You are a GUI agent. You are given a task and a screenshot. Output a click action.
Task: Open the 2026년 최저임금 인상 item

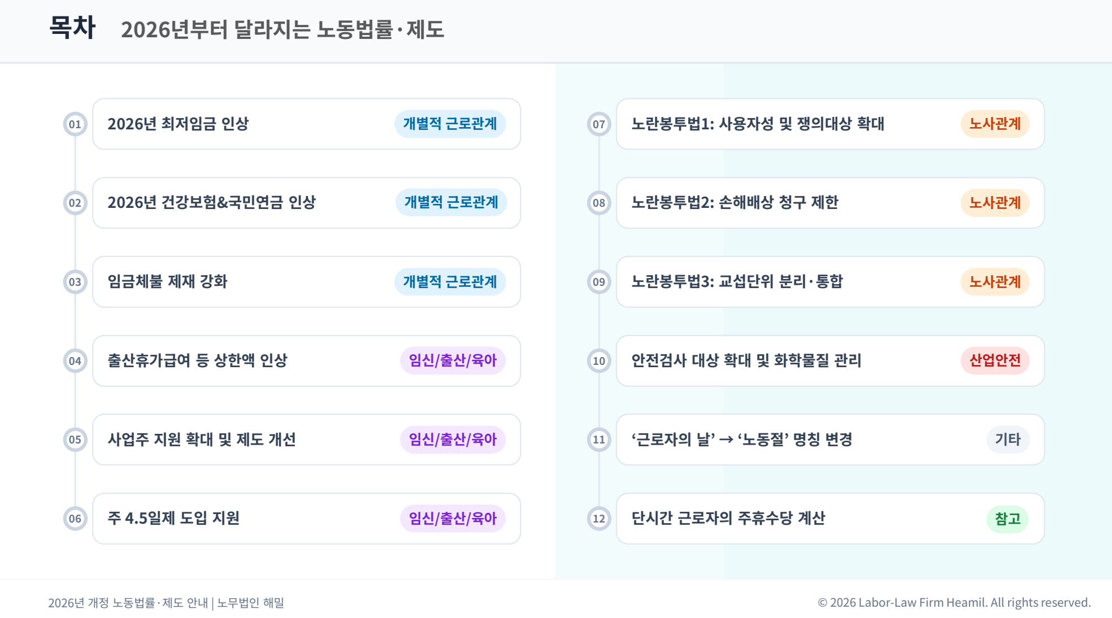307,124
